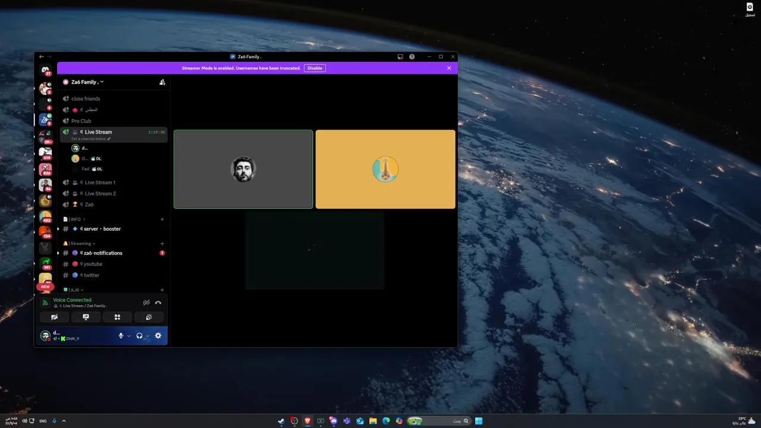Join the Live Stream 1 voice channel

click(113, 182)
